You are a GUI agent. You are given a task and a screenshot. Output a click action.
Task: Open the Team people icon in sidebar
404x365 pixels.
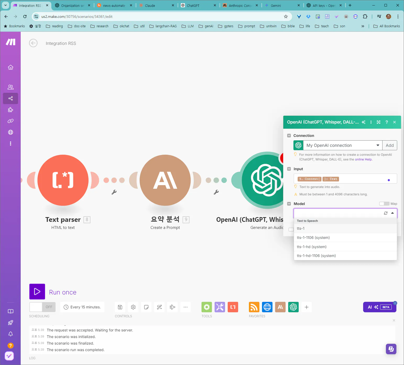tap(10, 87)
